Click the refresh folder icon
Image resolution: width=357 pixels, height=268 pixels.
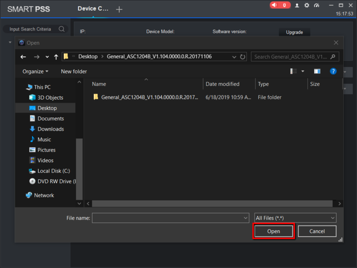243,57
